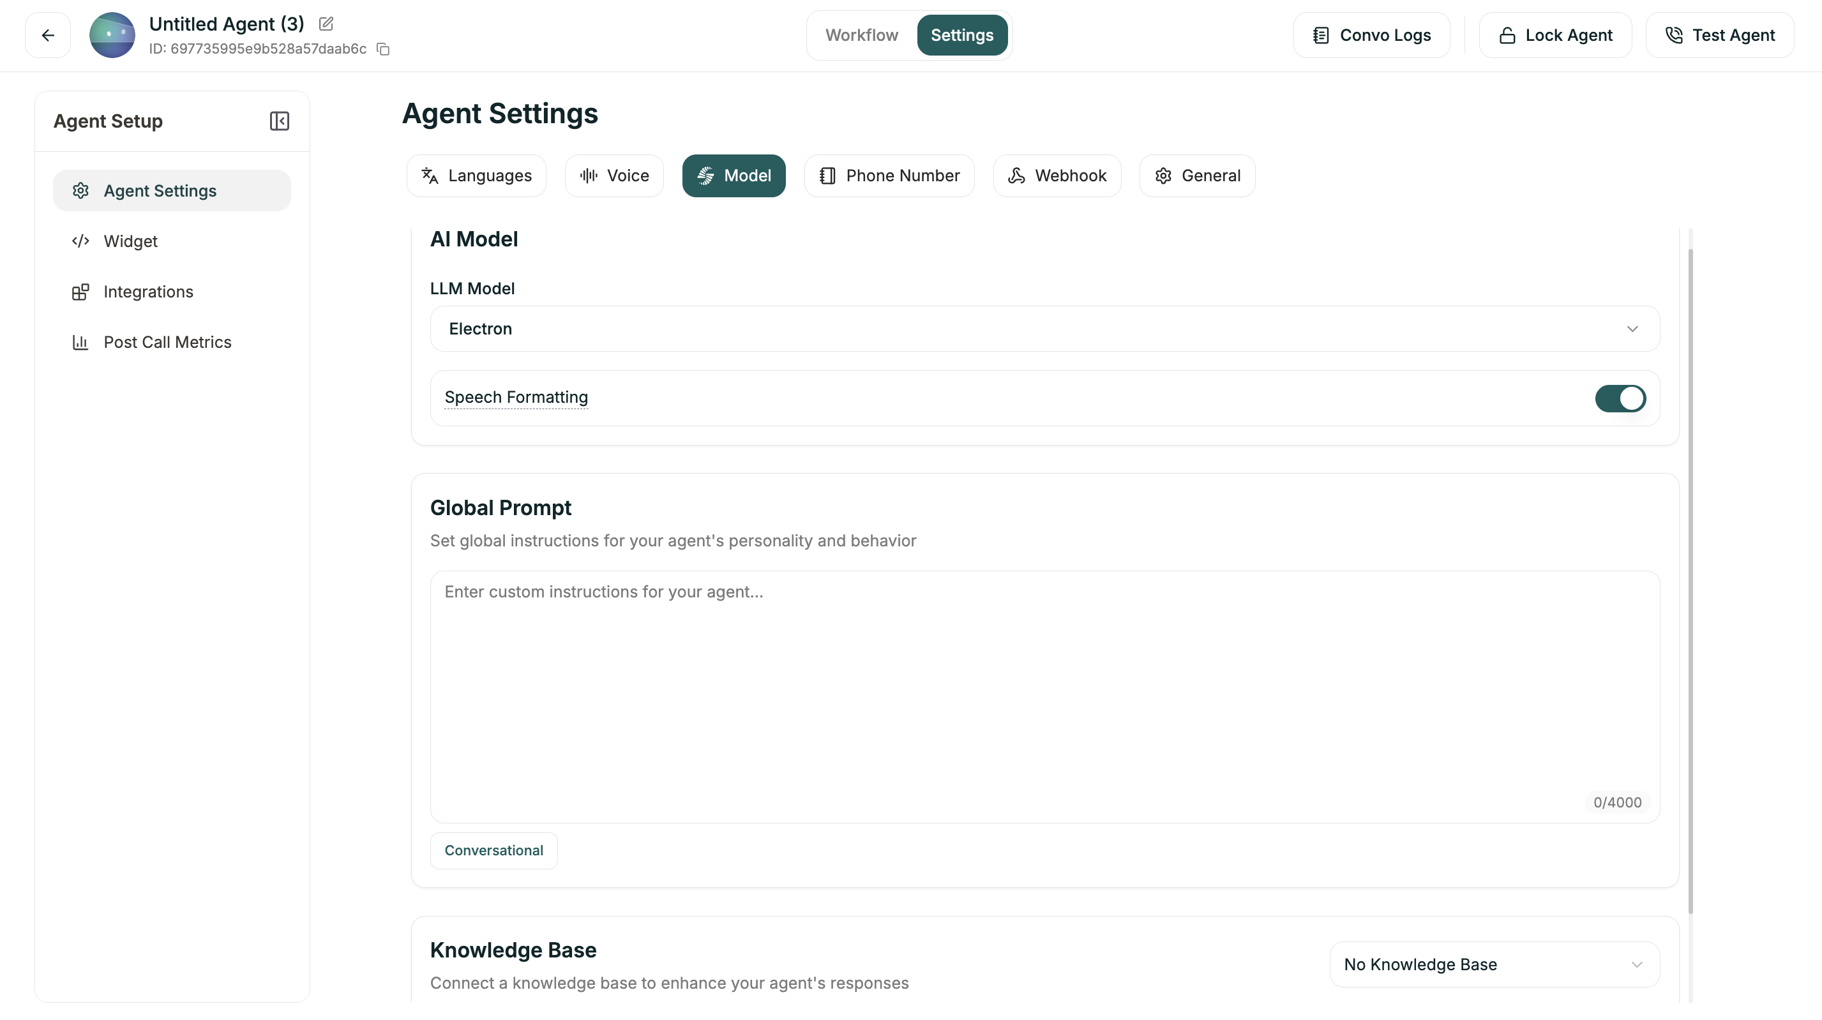Copy the agent ID with copy icon

pyautogui.click(x=383, y=49)
